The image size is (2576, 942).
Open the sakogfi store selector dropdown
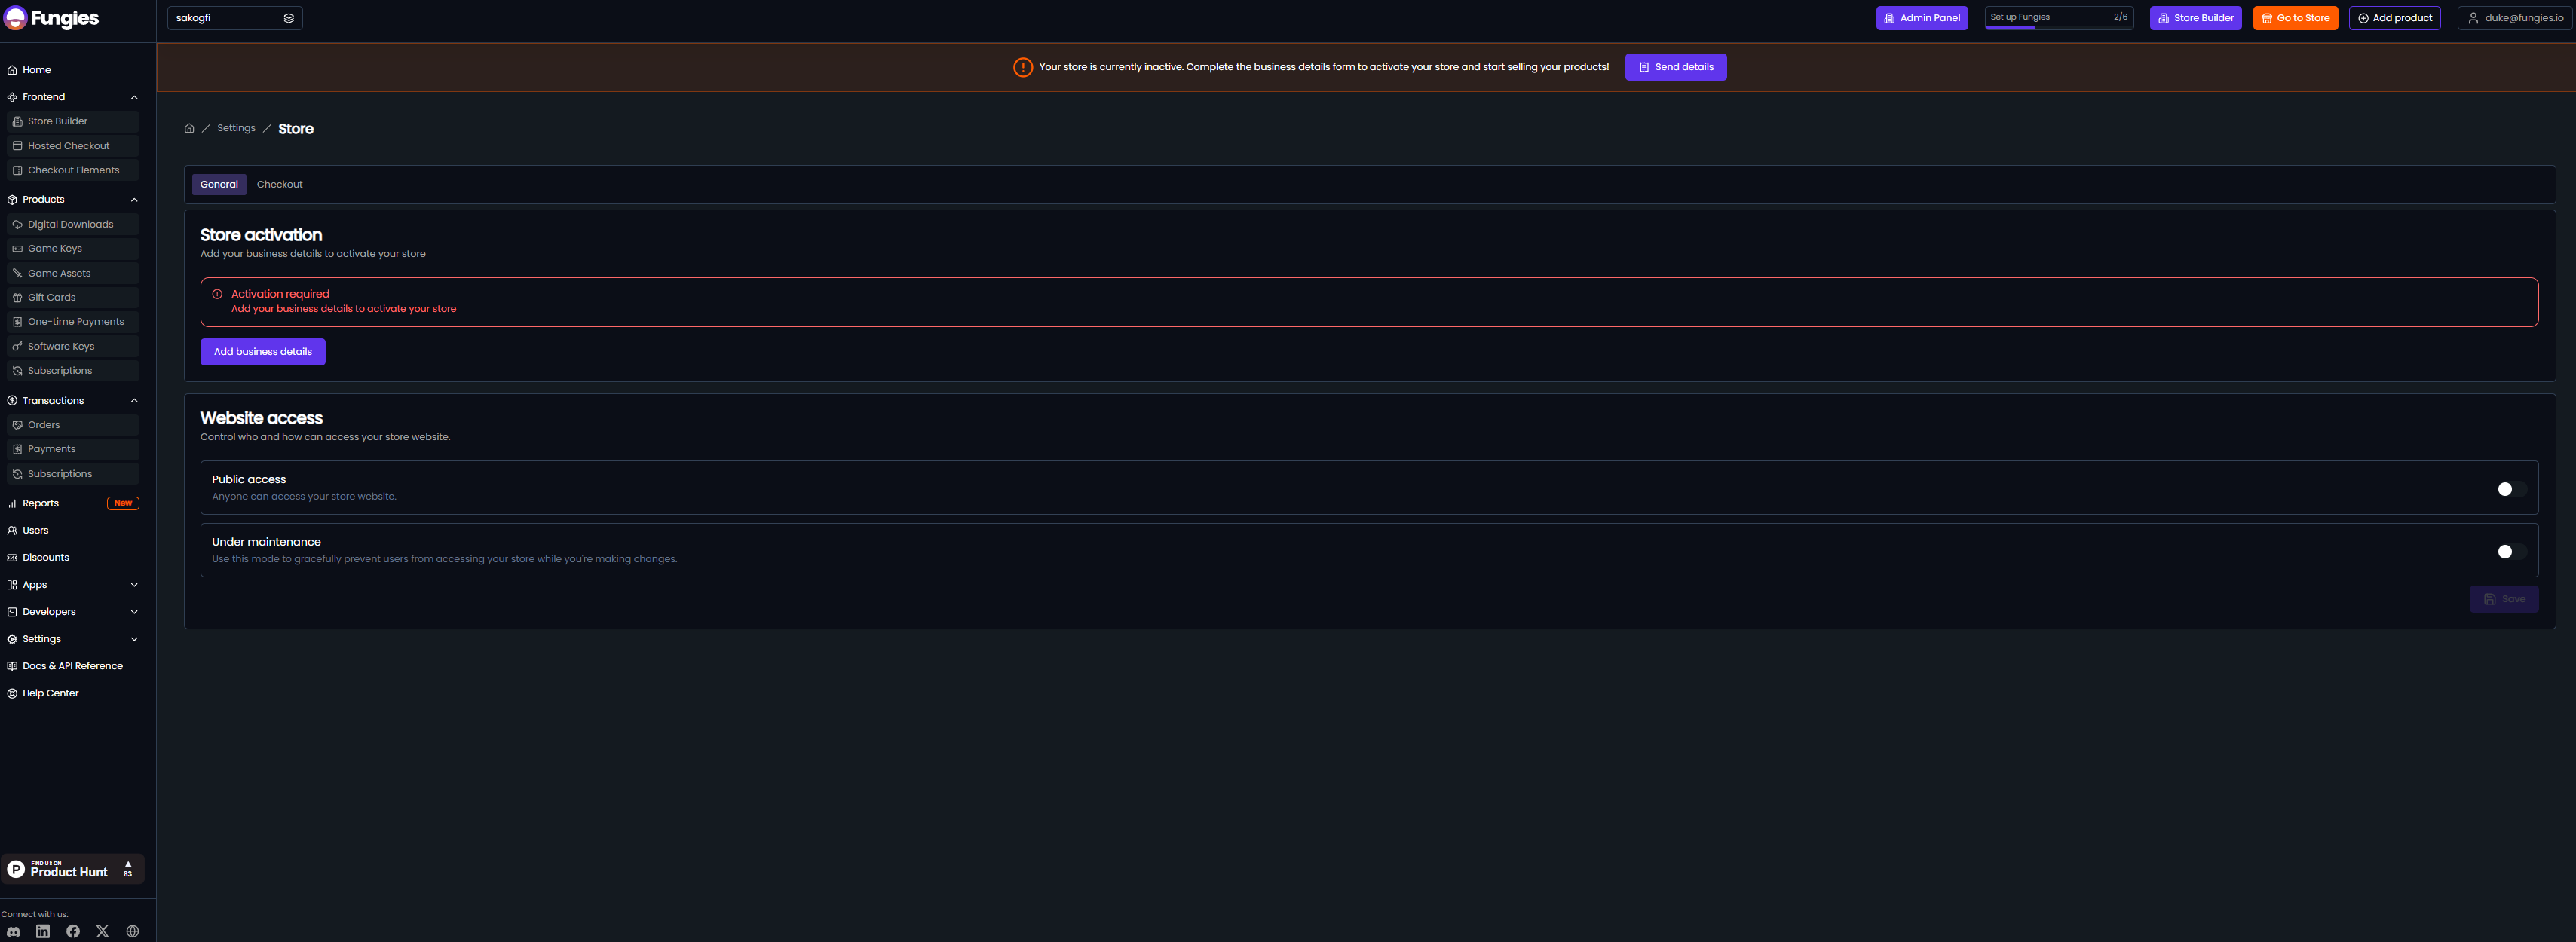tap(235, 18)
